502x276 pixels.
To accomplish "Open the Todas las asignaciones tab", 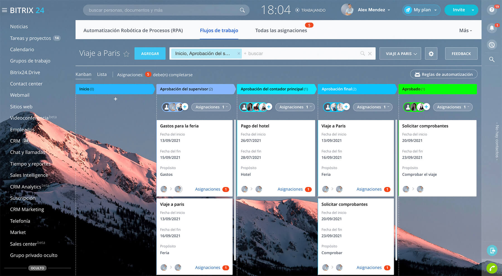I will pos(281,30).
